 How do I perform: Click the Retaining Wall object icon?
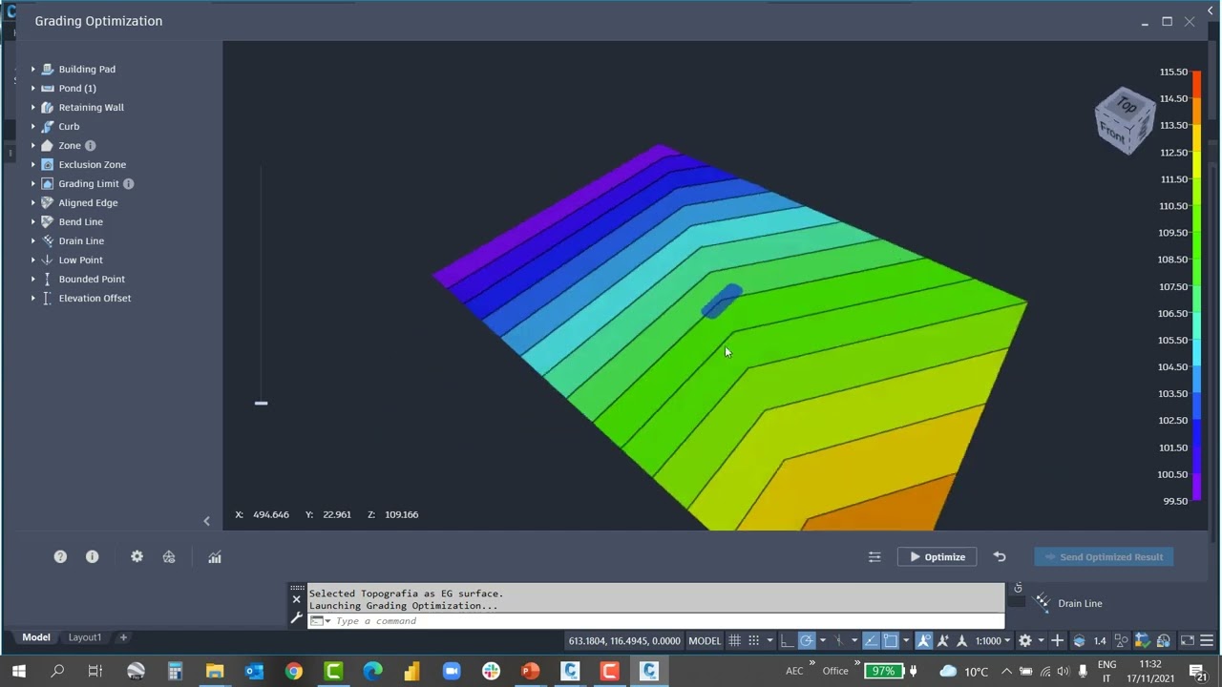pyautogui.click(x=47, y=108)
